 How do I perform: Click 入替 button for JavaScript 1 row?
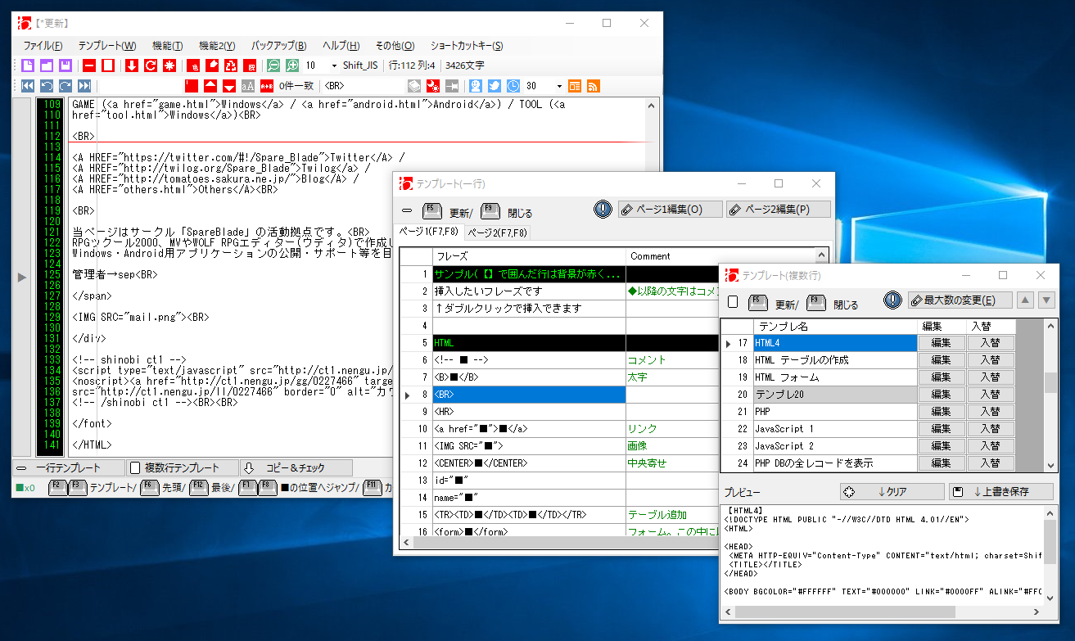(x=991, y=429)
